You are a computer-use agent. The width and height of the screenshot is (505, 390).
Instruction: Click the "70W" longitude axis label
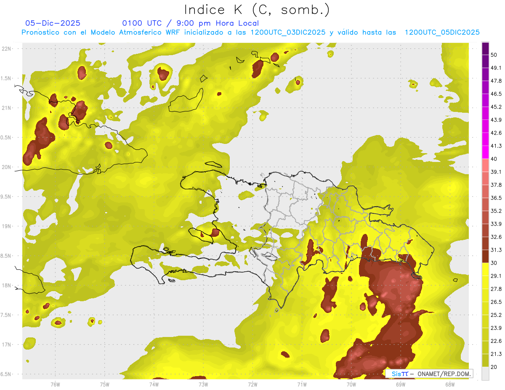click(351, 384)
